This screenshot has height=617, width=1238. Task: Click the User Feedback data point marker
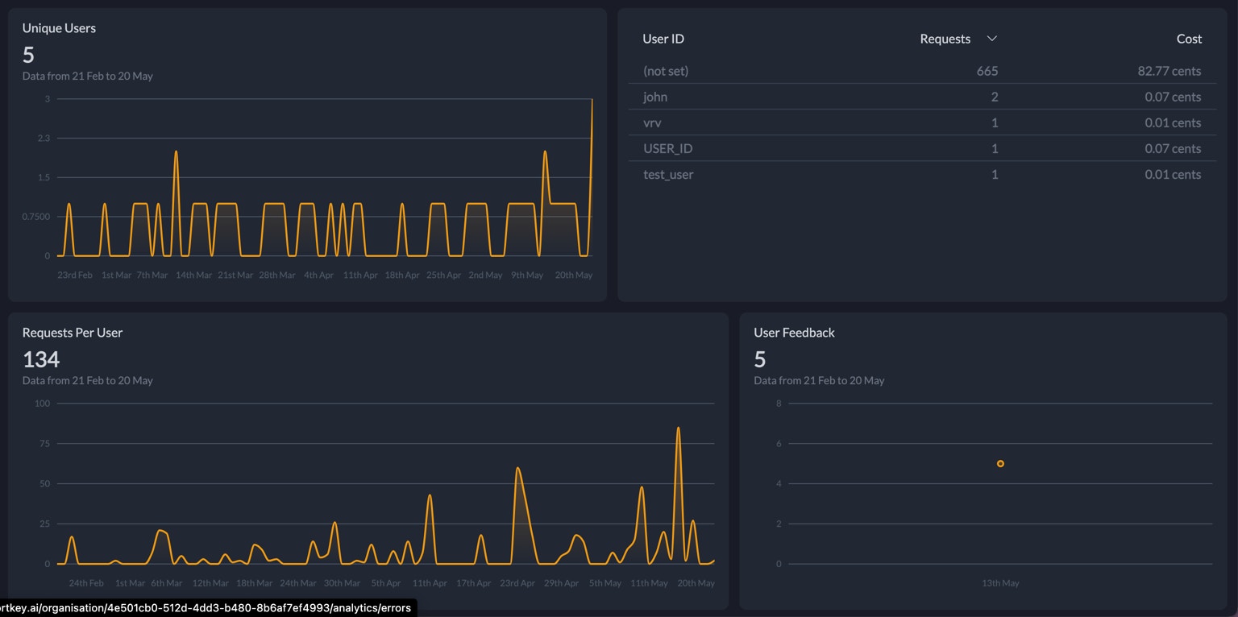pyautogui.click(x=1000, y=463)
